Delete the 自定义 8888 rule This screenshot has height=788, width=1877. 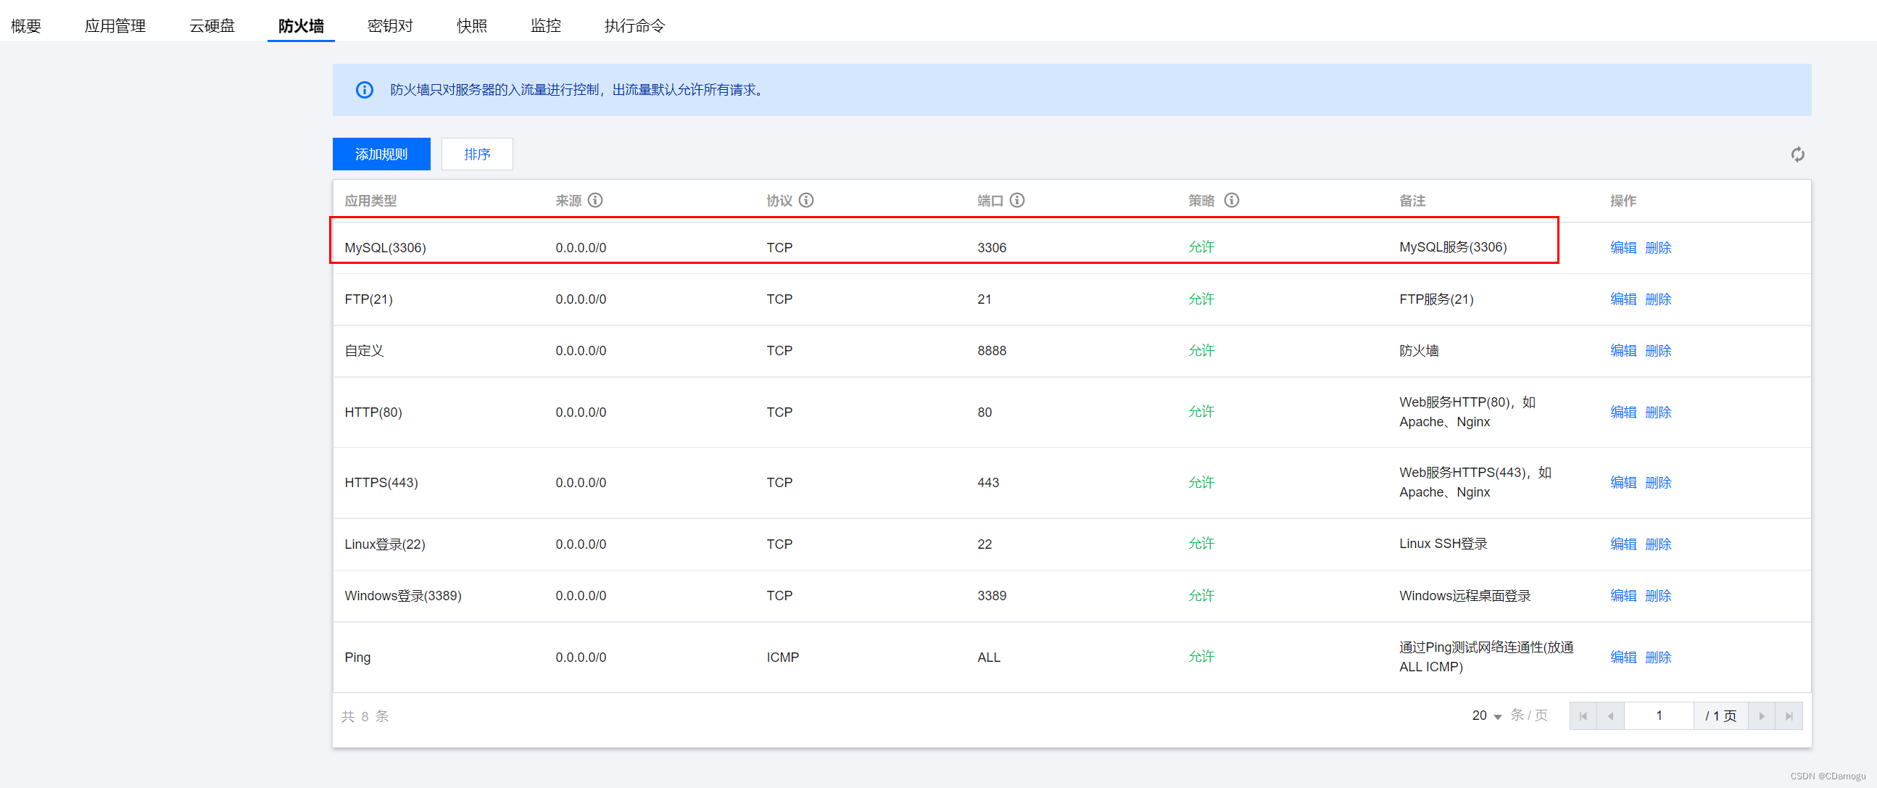(x=1657, y=351)
